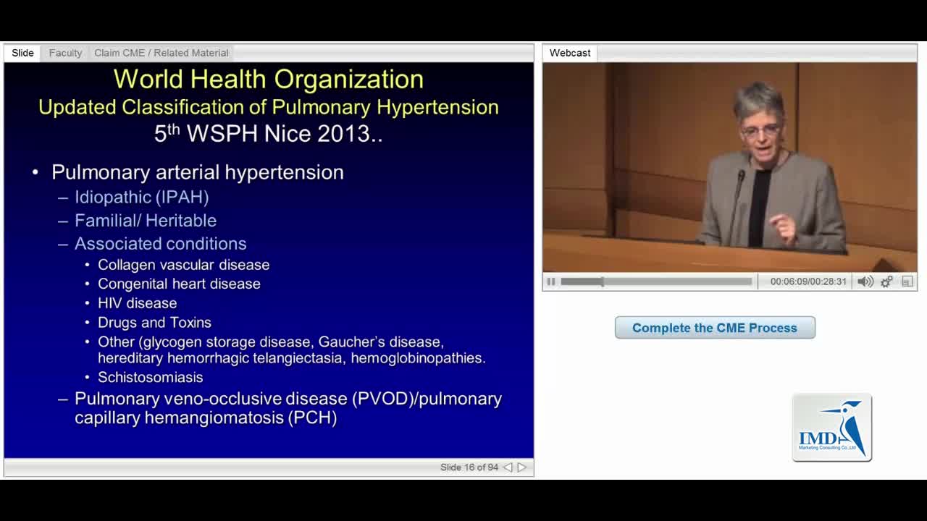The image size is (927, 521).
Task: Click Complete the CME Process button
Action: click(715, 328)
